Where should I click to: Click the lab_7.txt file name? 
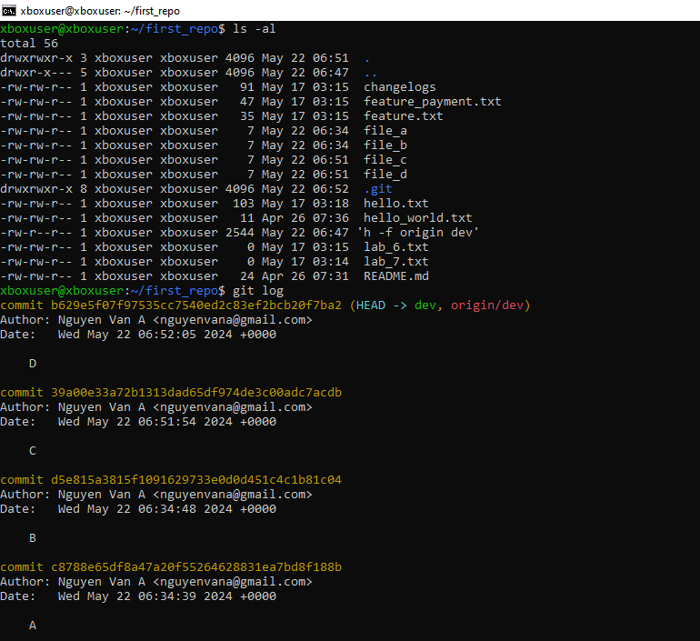coord(395,262)
